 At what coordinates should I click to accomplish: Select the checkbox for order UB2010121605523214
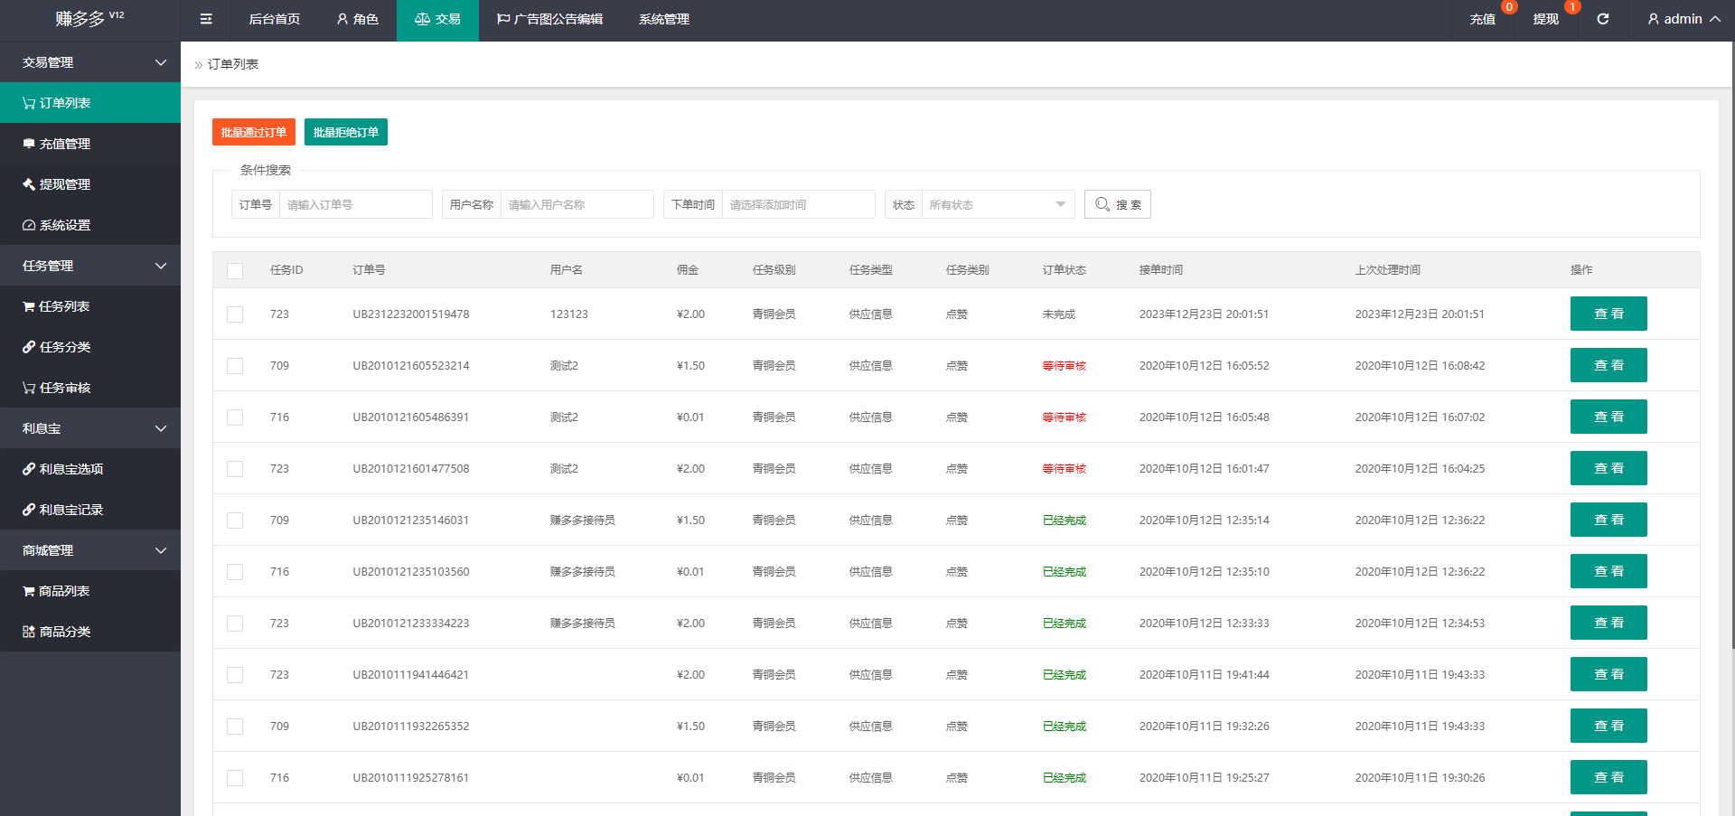tap(235, 366)
